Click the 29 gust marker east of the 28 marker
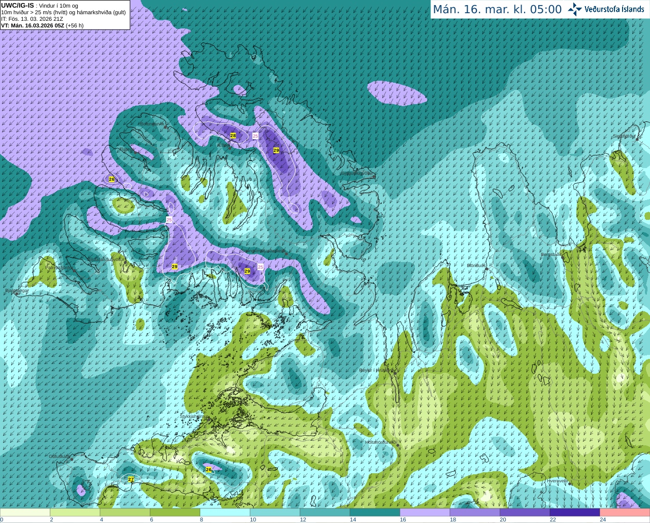 (276, 150)
